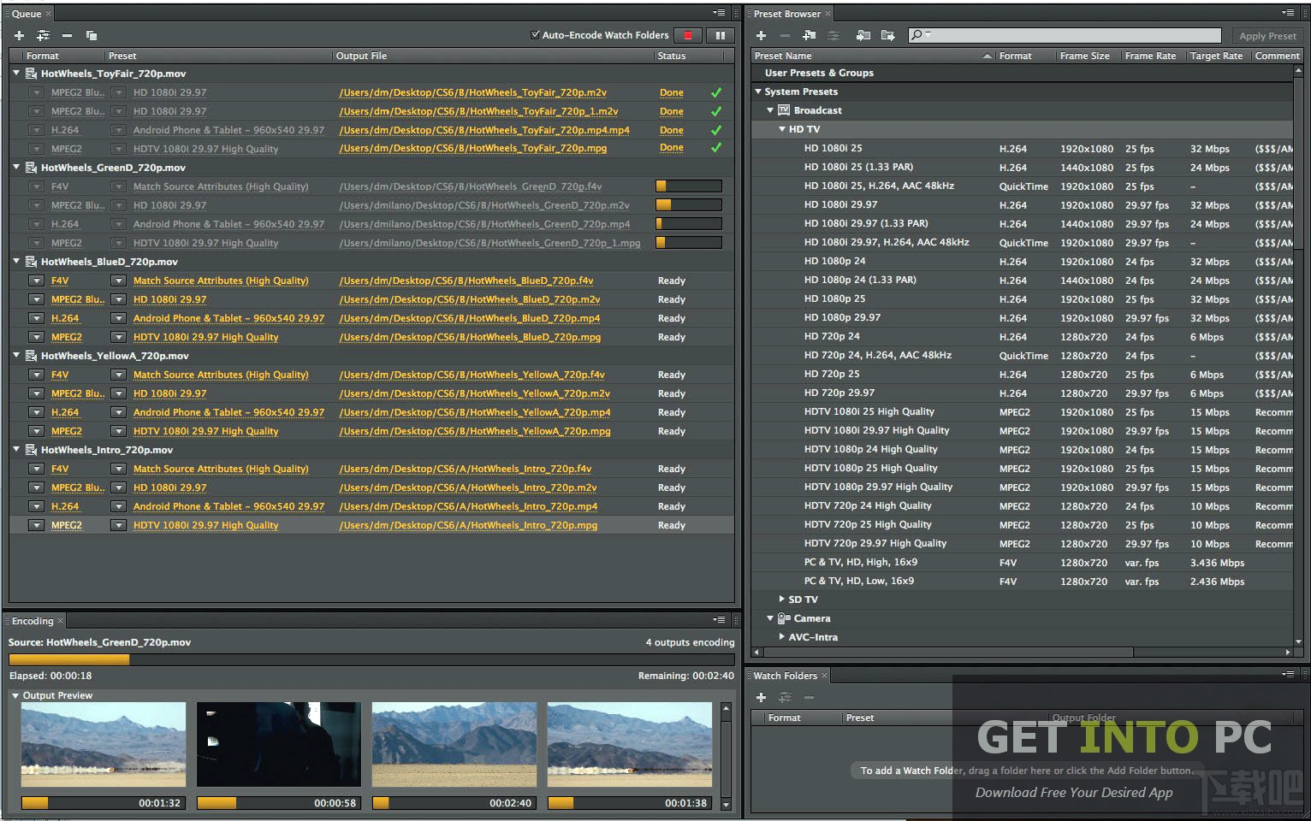Screen dimensions: 1311x821
Task: Click the Add Source icon in the Queue panel
Action: tap(19, 35)
